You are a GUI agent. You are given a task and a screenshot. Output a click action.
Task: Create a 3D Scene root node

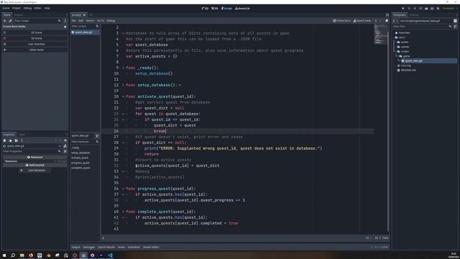pos(35,38)
